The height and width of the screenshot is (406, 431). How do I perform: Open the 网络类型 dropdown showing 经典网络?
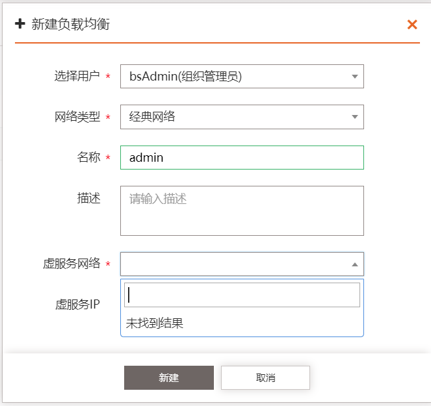[234, 117]
